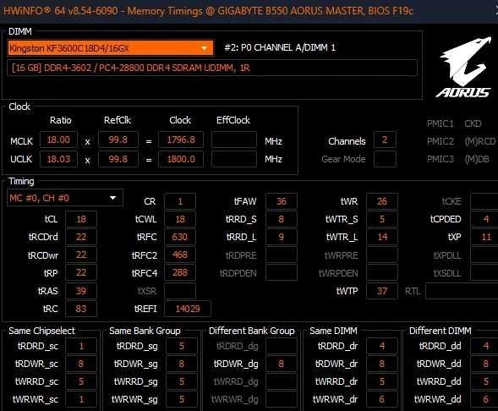
Task: Click the tREFI value 14029
Action: (188, 309)
